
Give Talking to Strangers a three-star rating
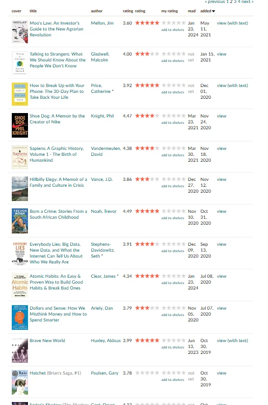pyautogui.click(x=174, y=54)
